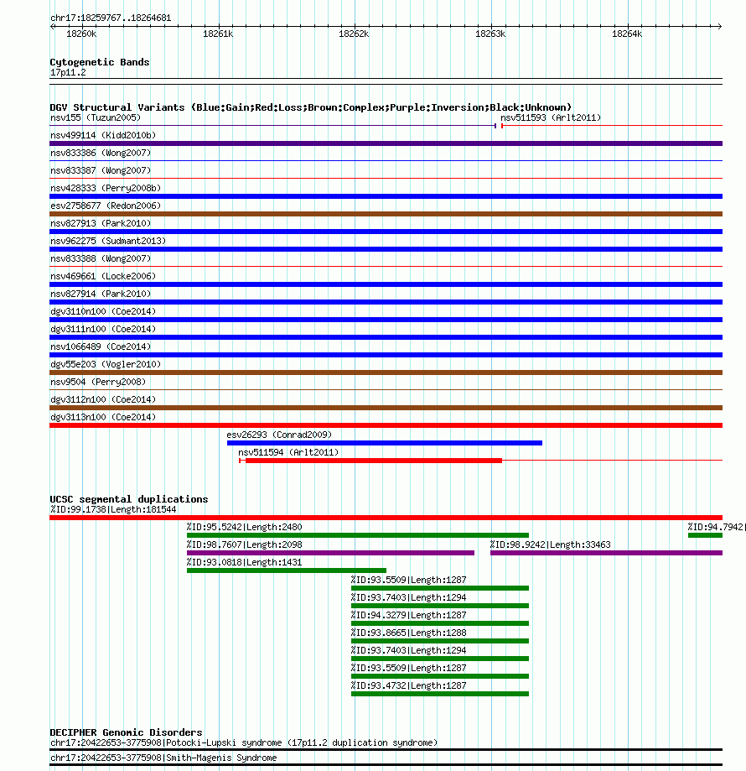Click the 18261k ruler tick label
This screenshot has width=746, height=771.
click(x=218, y=34)
